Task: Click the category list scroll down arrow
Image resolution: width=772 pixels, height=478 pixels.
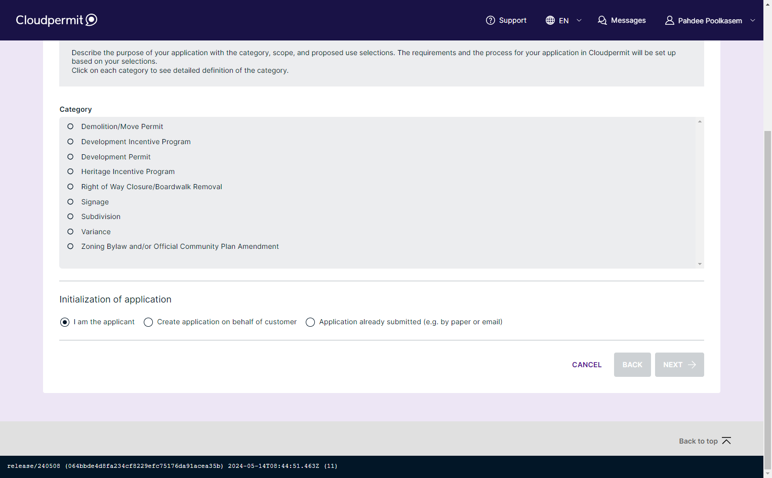Action: 700,264
